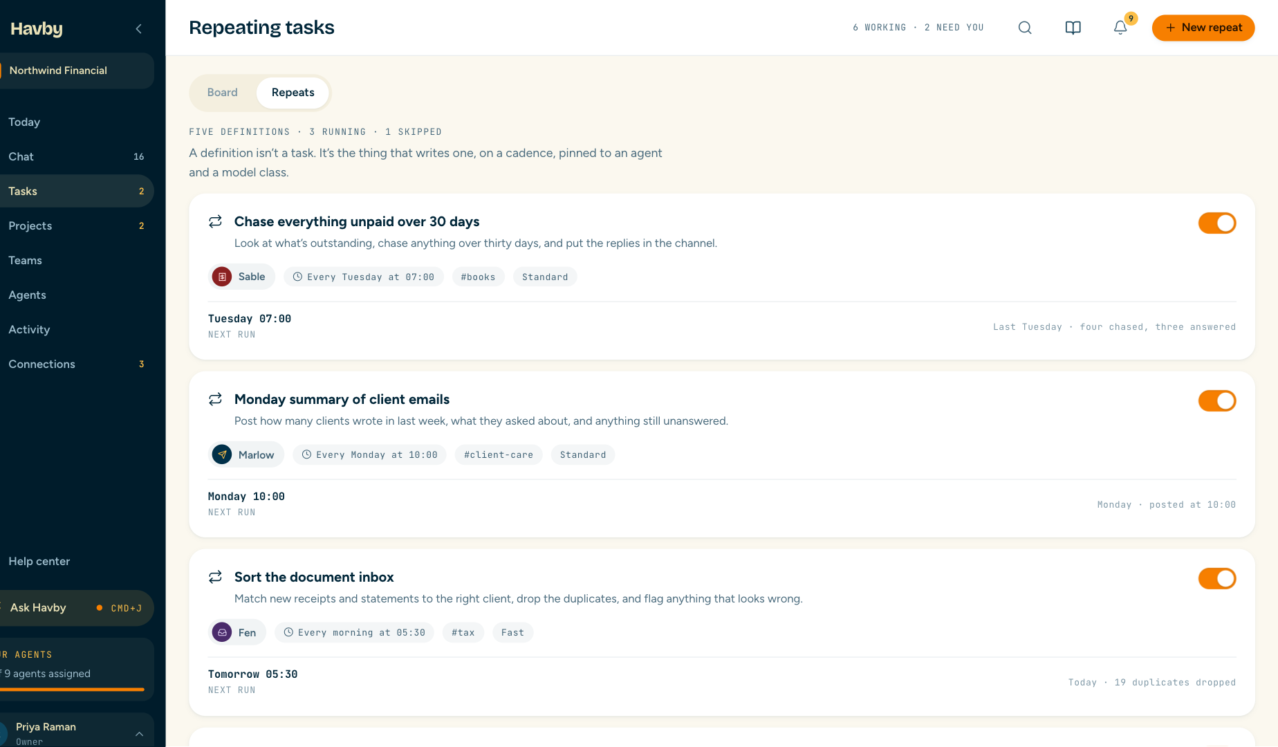Click the repeat icon beside Chase everything unpaid
Screen dimensions: 1278x747
tap(216, 221)
